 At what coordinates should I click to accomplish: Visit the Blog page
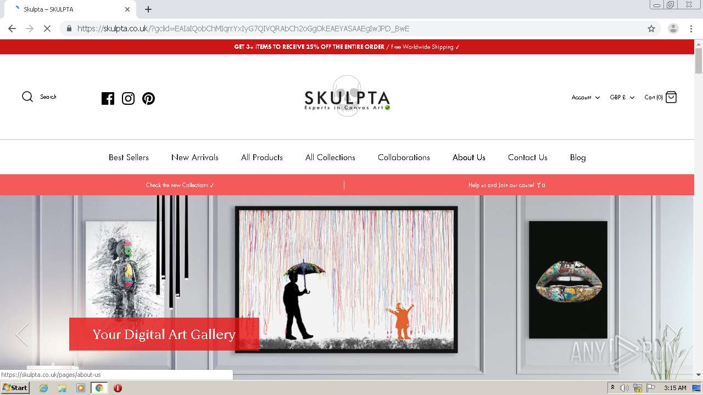(578, 157)
